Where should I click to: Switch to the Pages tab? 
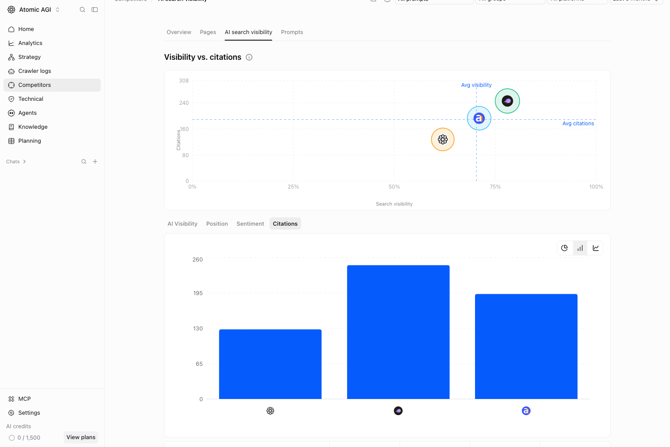point(208,32)
